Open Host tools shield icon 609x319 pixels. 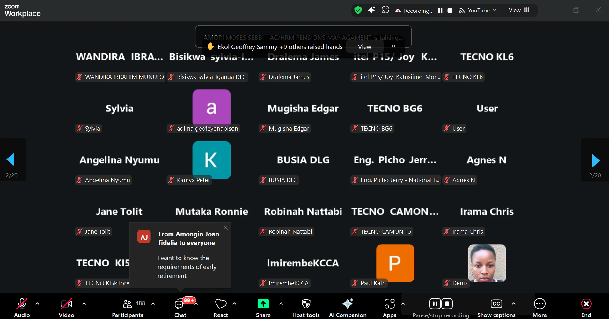coord(306,304)
